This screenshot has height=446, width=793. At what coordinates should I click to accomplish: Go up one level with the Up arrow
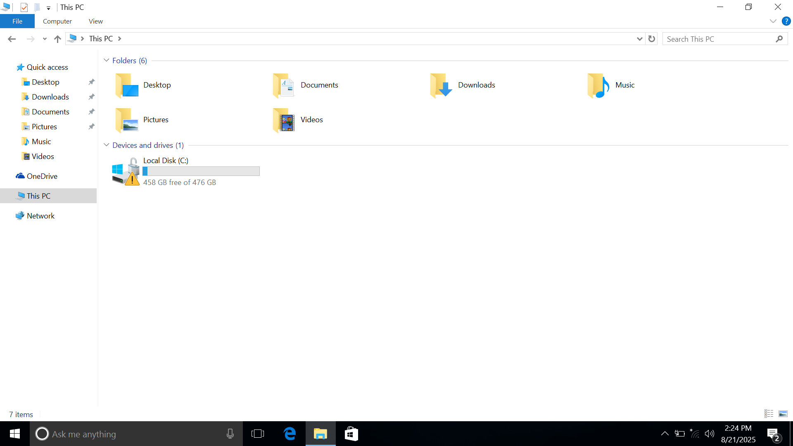pyautogui.click(x=57, y=39)
